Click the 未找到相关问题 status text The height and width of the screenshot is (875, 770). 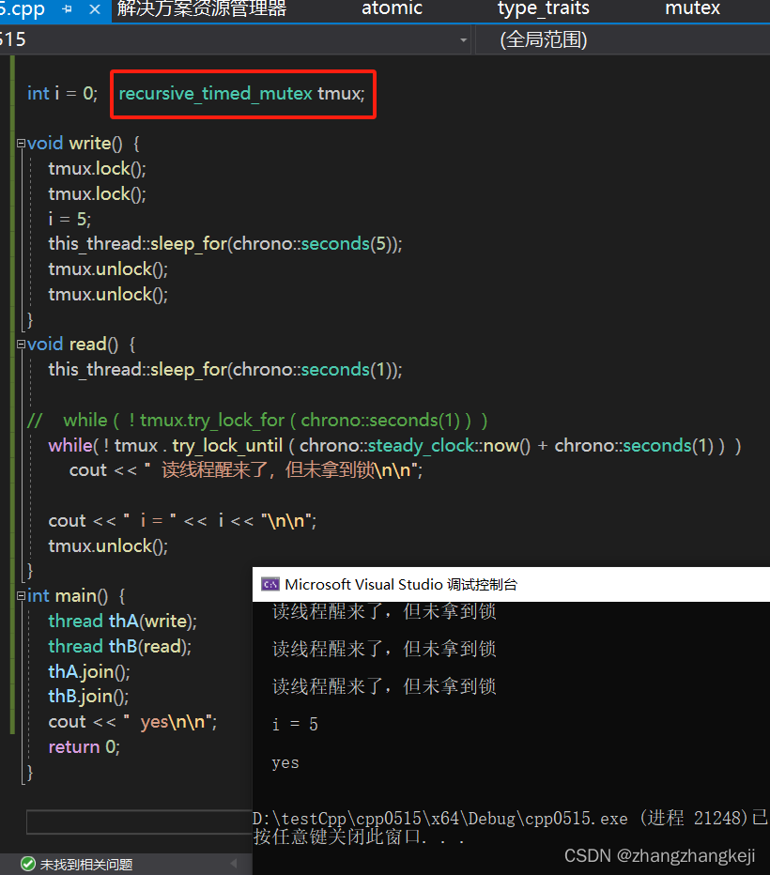pos(86,865)
